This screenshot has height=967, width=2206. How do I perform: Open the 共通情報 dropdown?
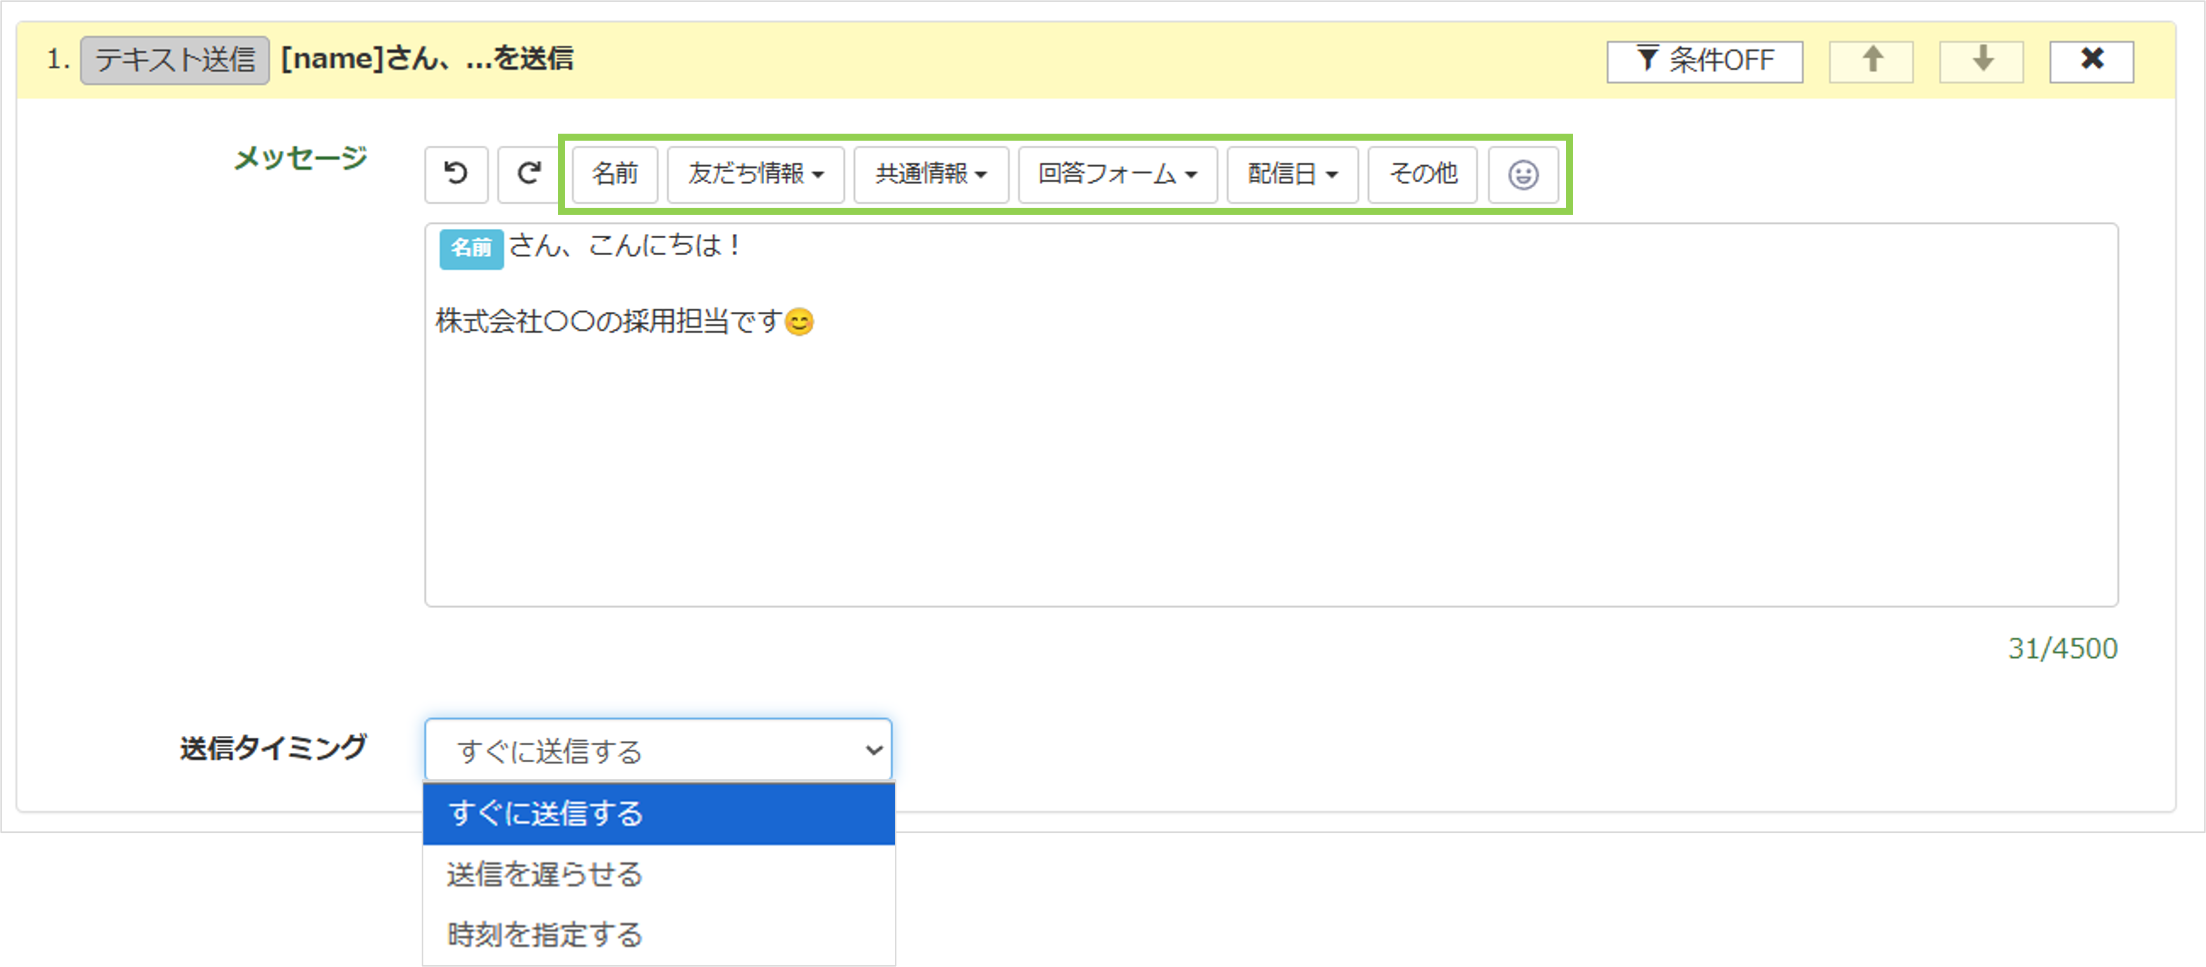[x=931, y=174]
